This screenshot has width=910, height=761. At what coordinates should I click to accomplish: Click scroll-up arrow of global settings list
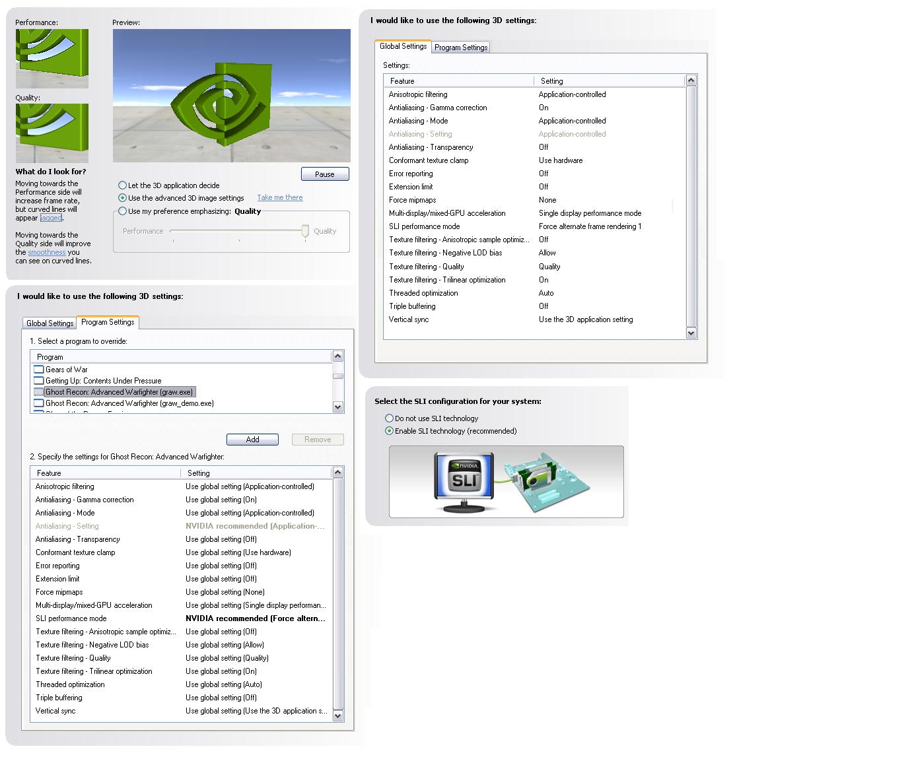[691, 81]
